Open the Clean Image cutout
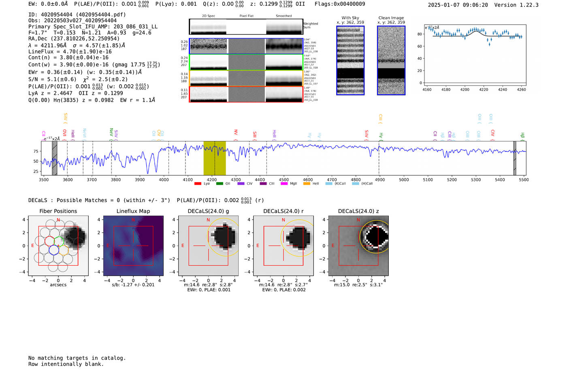567x386 pixels. [x=391, y=60]
